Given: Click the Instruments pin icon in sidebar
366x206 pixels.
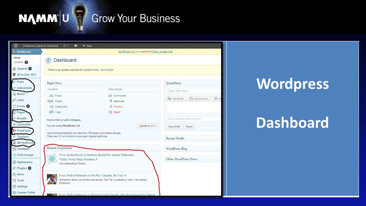Looking at the screenshot, I should [x=14, y=88].
